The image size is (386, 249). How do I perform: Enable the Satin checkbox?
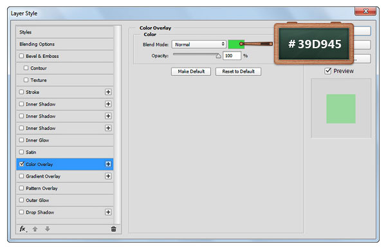[21, 152]
